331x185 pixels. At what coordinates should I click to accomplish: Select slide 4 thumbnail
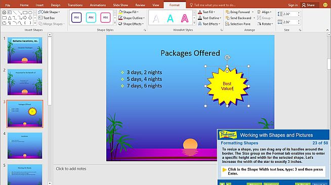point(25,146)
